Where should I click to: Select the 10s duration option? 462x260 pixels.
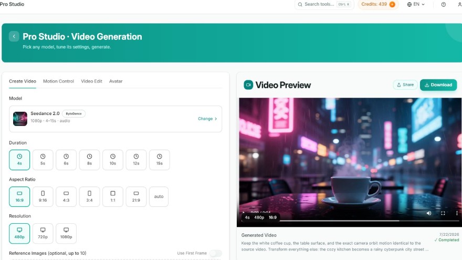[x=113, y=160]
